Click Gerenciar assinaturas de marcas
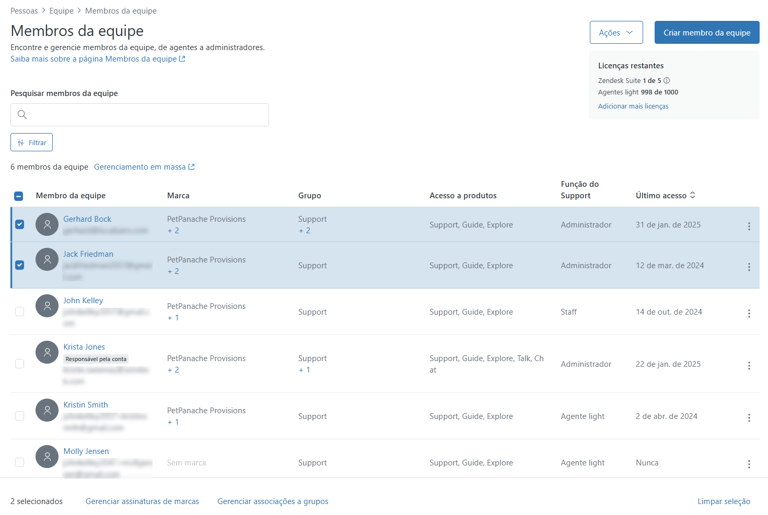The width and height of the screenshot is (768, 515). tap(142, 501)
